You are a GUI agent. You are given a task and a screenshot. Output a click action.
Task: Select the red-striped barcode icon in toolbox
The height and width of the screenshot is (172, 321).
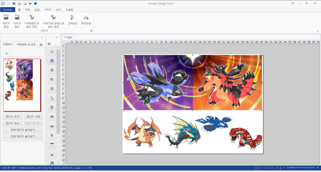pos(52,126)
